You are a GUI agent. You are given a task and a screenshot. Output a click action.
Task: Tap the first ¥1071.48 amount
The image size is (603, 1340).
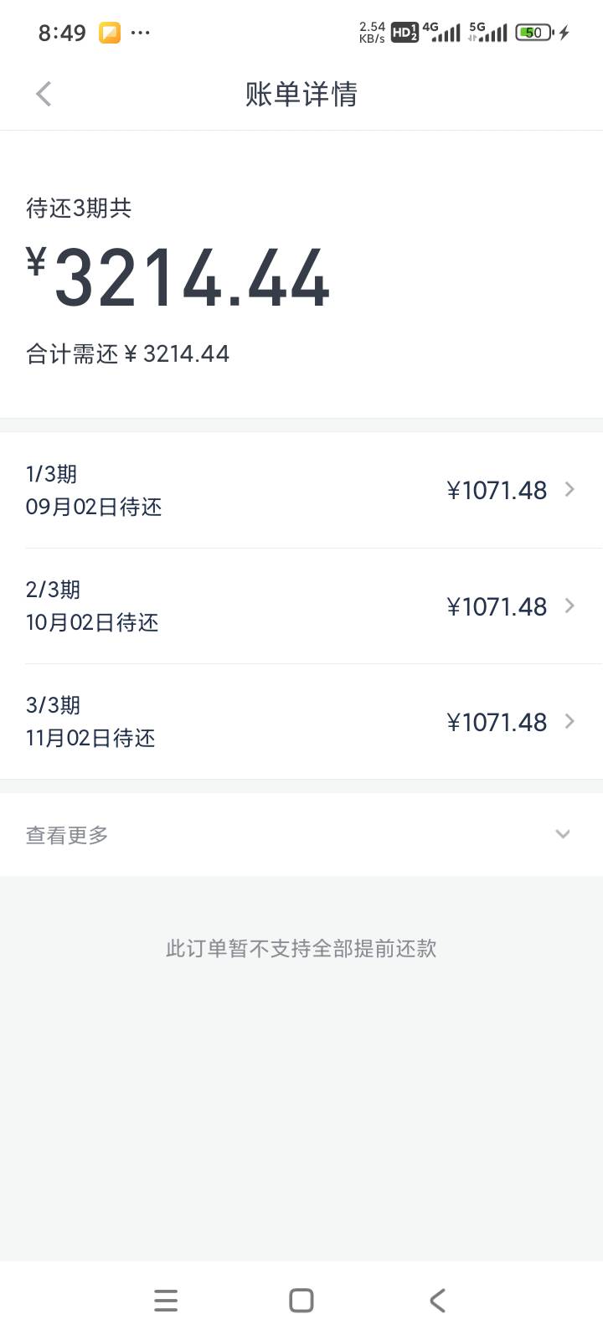(x=497, y=490)
